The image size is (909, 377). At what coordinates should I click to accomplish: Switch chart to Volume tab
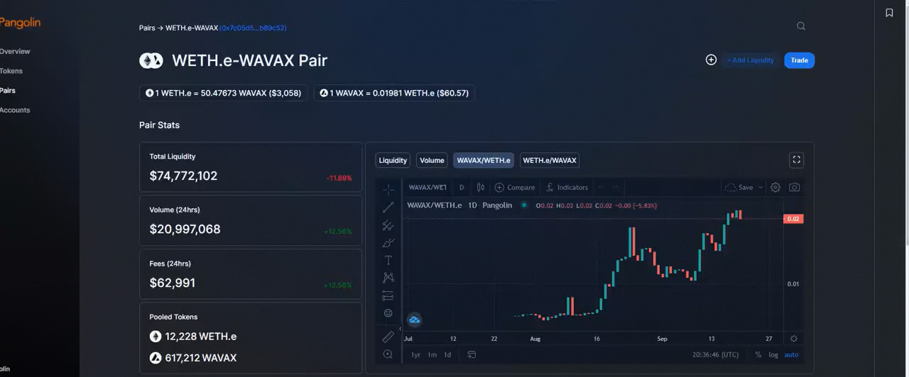(432, 160)
